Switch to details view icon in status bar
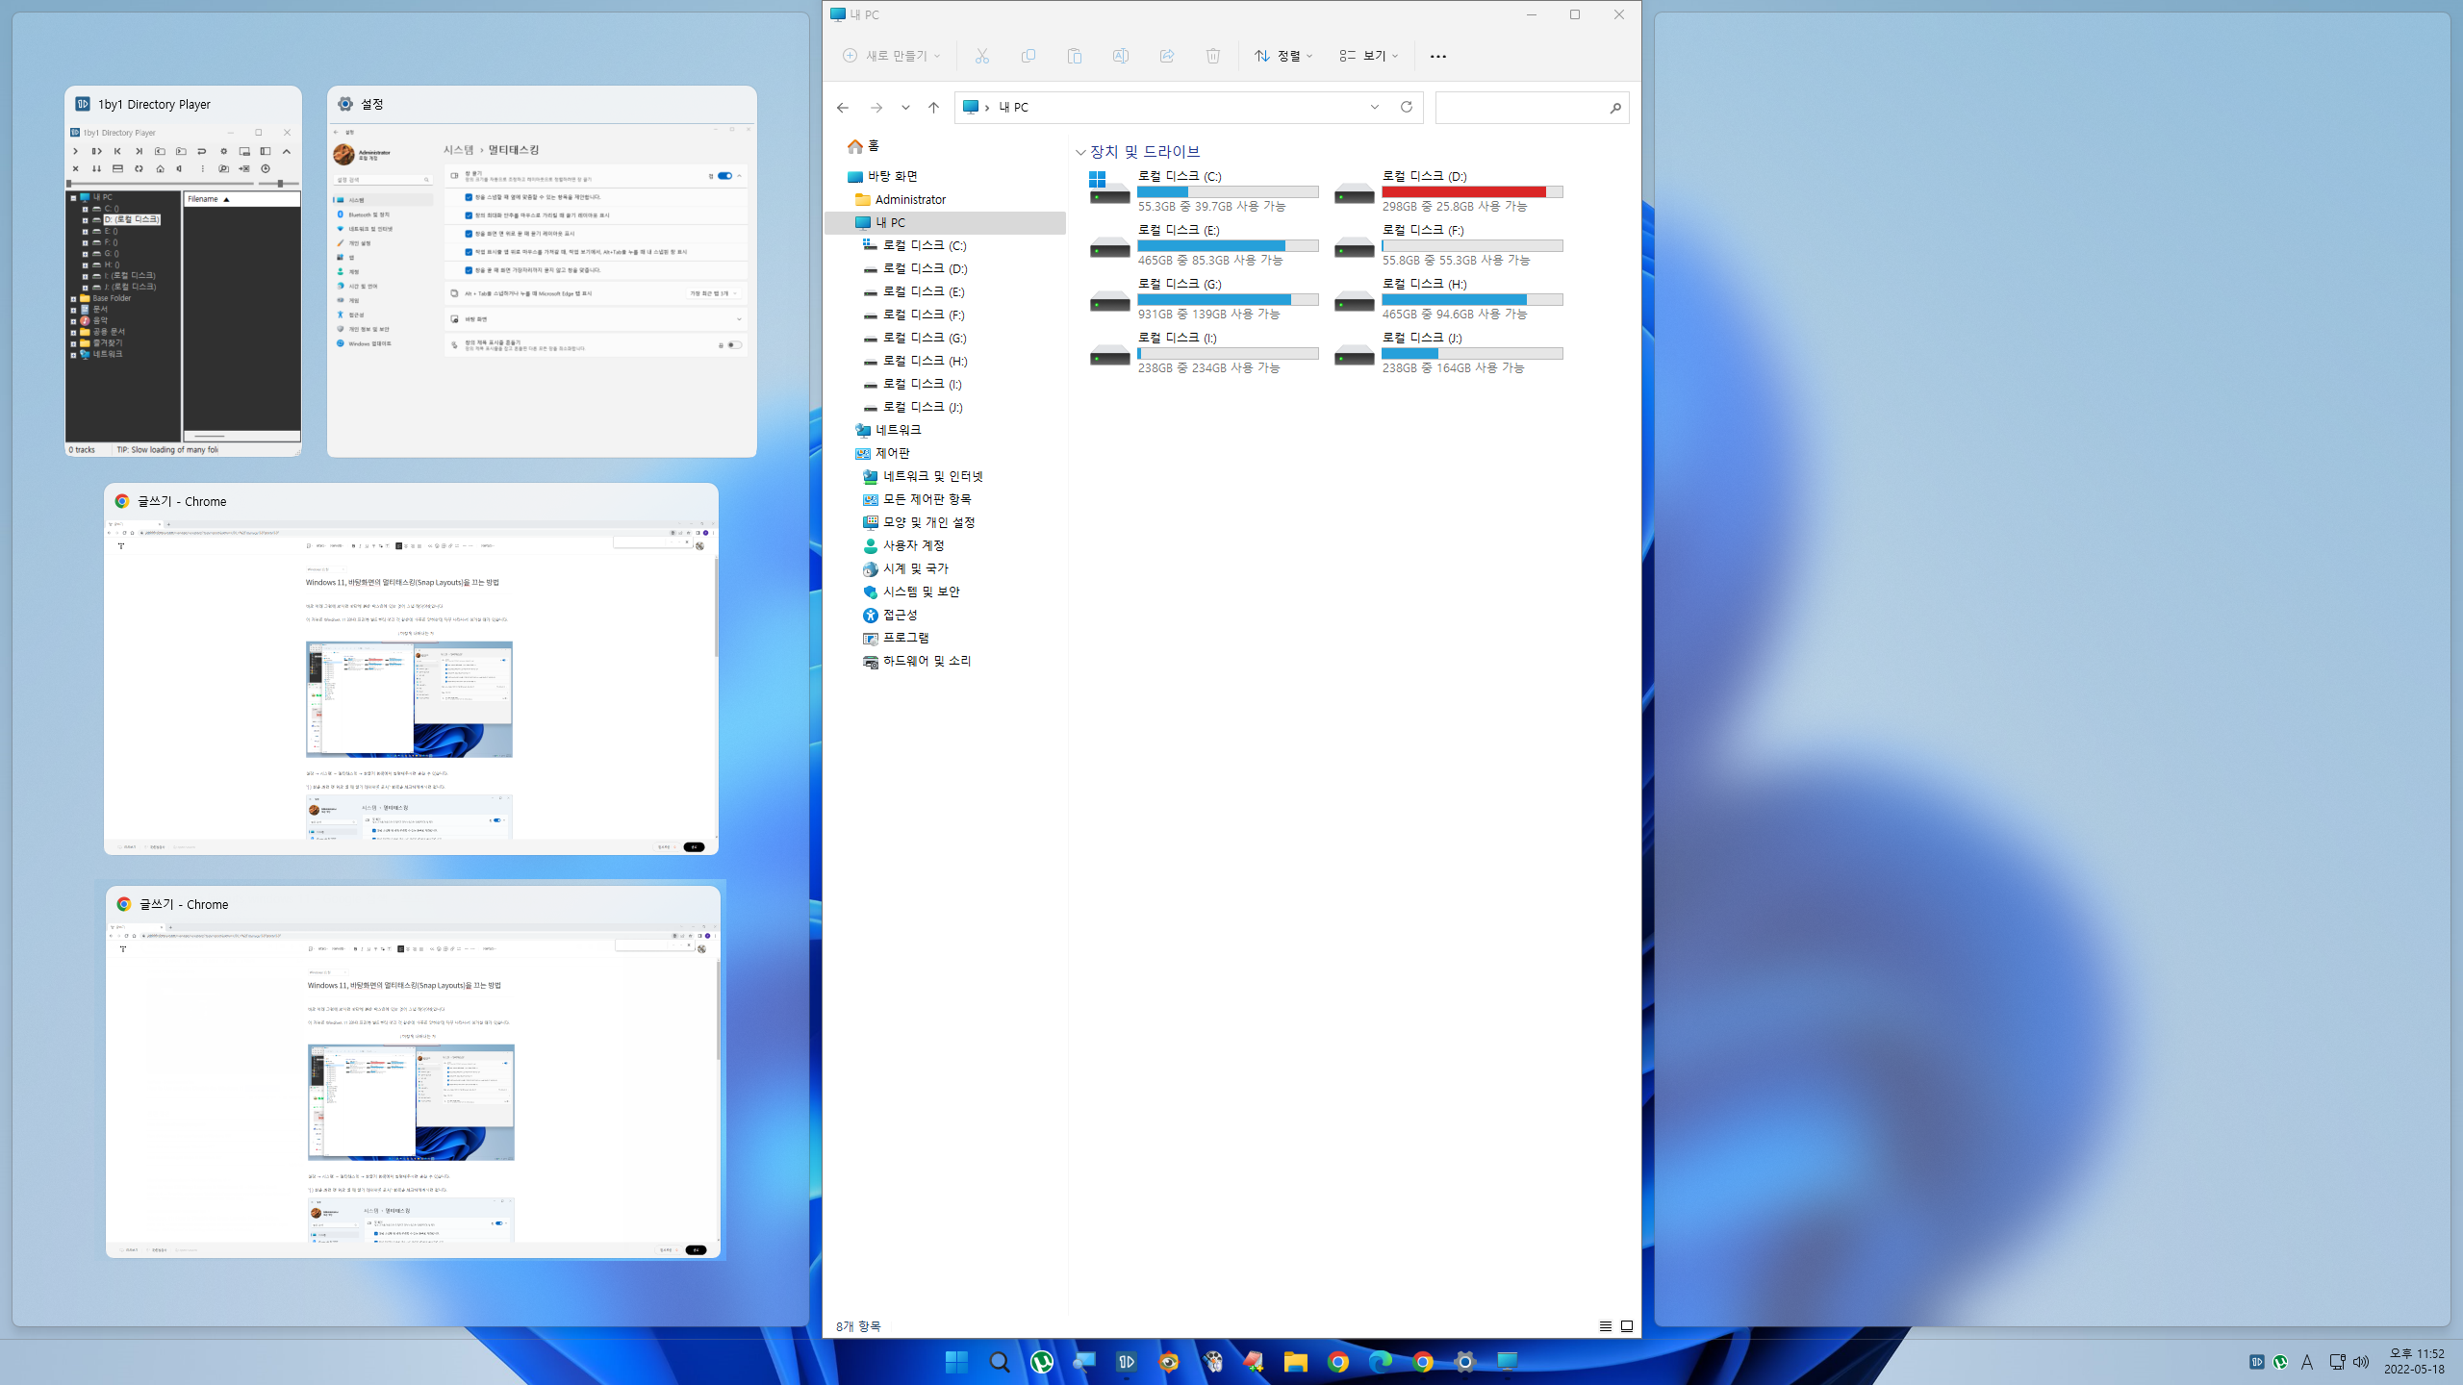This screenshot has height=1385, width=2463. coord(1605,1325)
